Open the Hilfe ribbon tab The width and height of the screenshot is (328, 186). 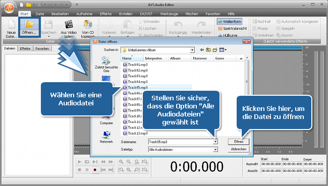[x=231, y=14]
